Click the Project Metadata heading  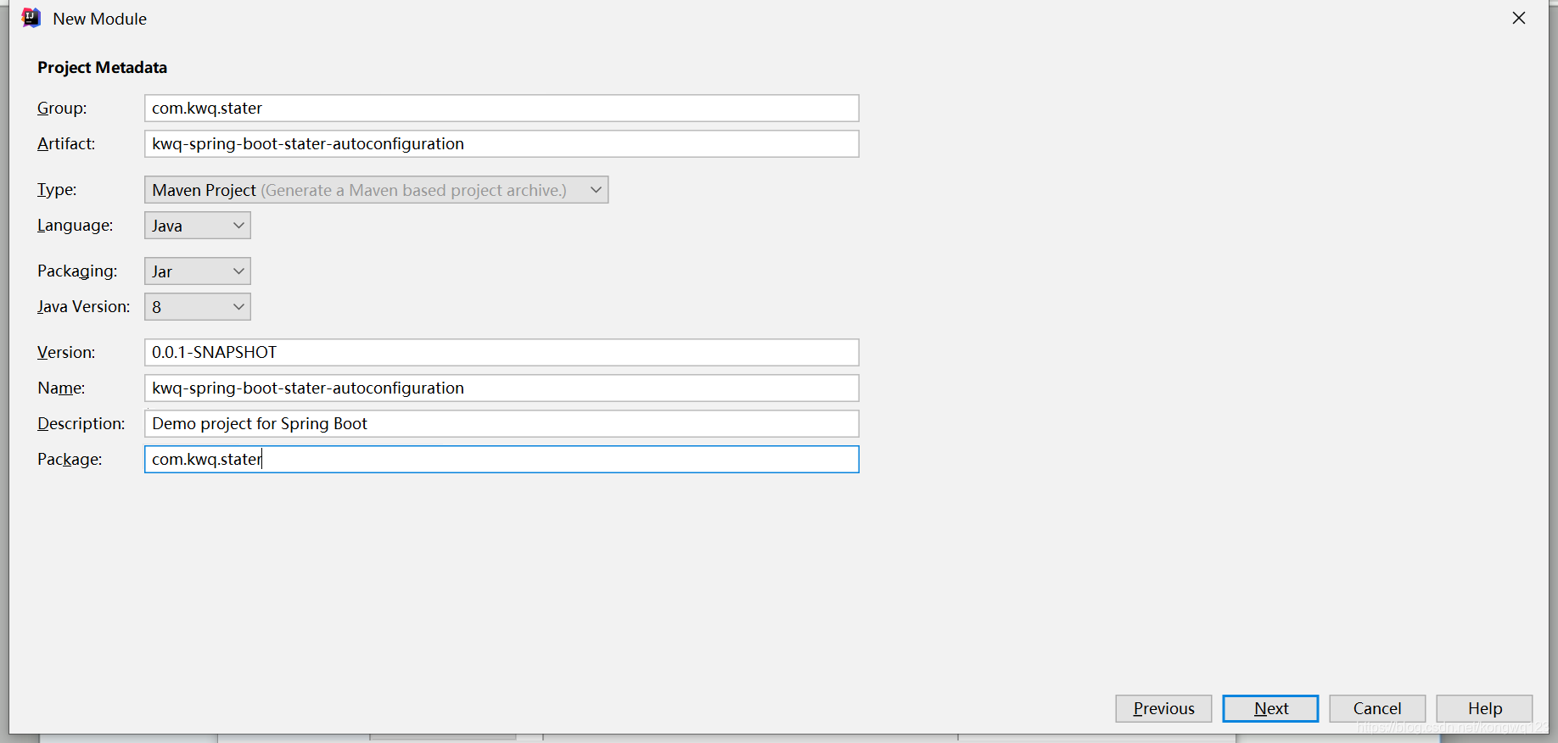pos(102,67)
